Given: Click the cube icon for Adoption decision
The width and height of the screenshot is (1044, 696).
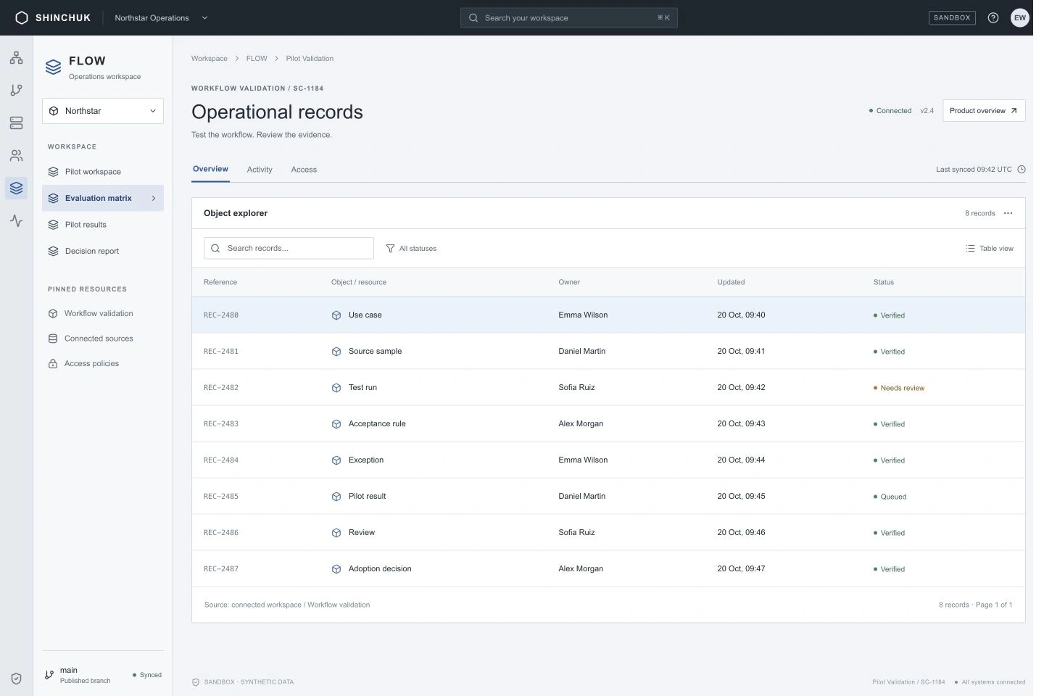Looking at the screenshot, I should tap(336, 569).
